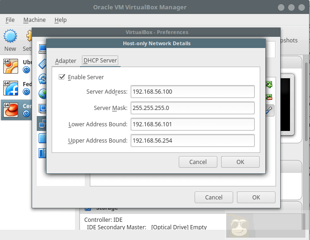Click OK in VirtualBox Preferences dialog
The height and width of the screenshot is (240, 310).
(256, 198)
